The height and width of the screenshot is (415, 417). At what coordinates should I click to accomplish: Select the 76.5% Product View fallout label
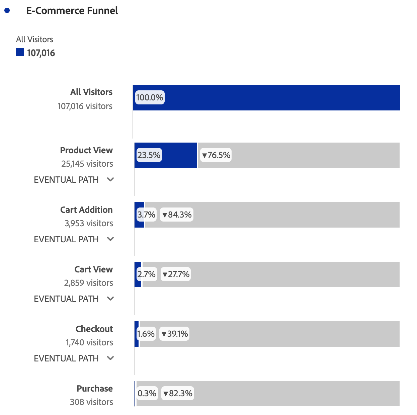pyautogui.click(x=216, y=155)
